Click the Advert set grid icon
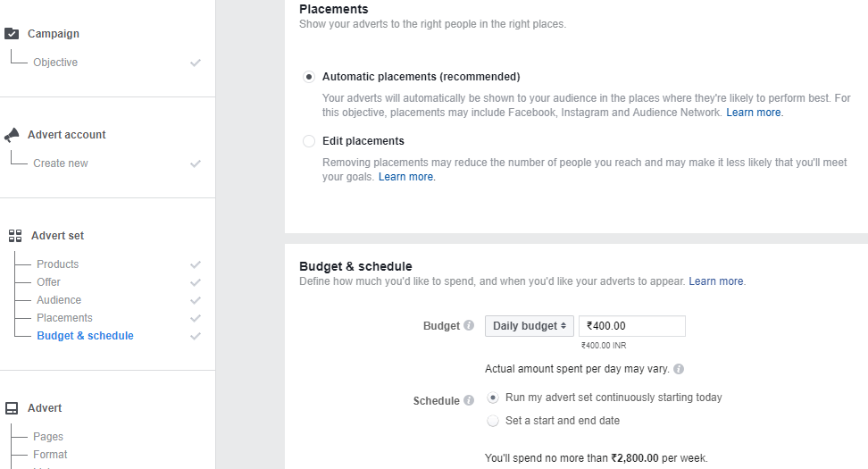The image size is (868, 469). pyautogui.click(x=15, y=236)
